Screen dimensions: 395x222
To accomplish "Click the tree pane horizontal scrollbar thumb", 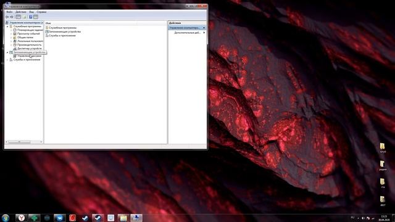I will tap(19, 142).
